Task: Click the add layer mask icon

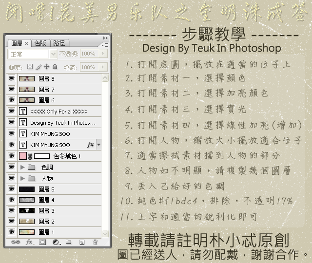Action: (x=42, y=242)
